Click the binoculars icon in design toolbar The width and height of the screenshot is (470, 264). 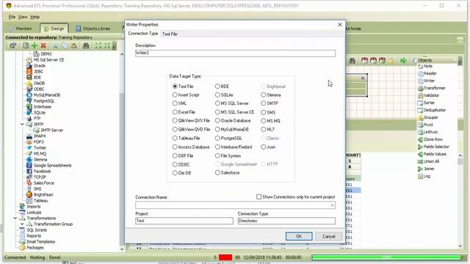pyautogui.click(x=352, y=61)
